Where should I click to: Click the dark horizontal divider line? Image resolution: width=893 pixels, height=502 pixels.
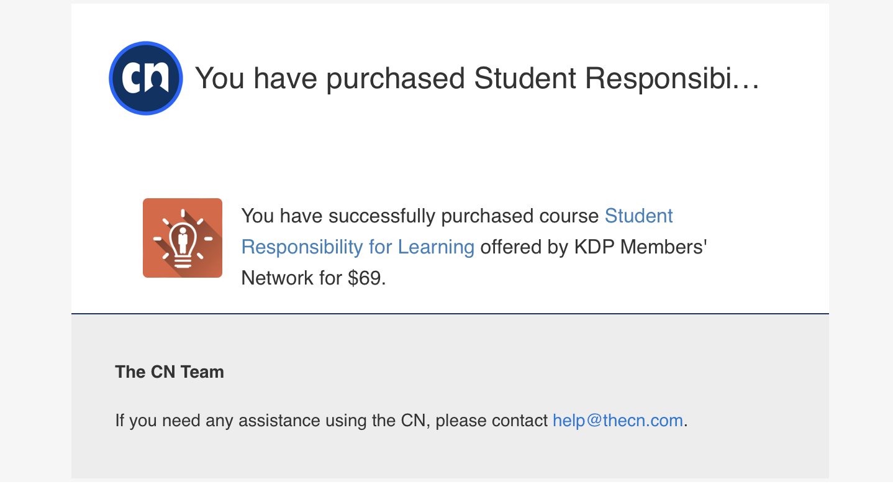(450, 314)
